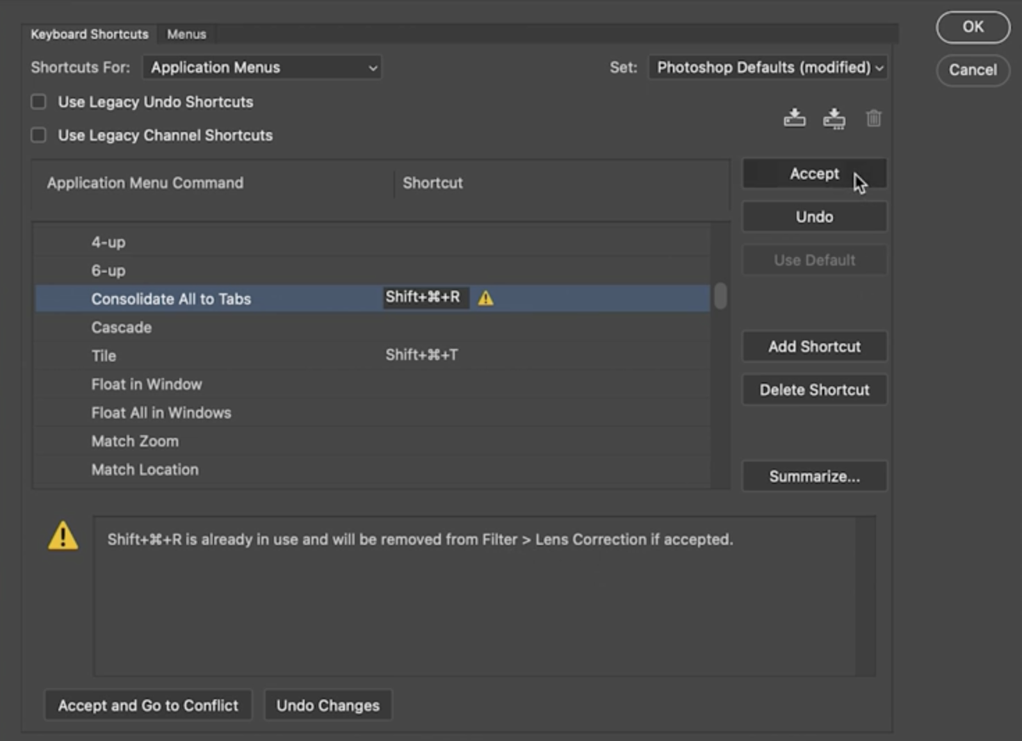1022x741 pixels.
Task: Select the Float All in Windows row
Action: pyautogui.click(x=373, y=413)
